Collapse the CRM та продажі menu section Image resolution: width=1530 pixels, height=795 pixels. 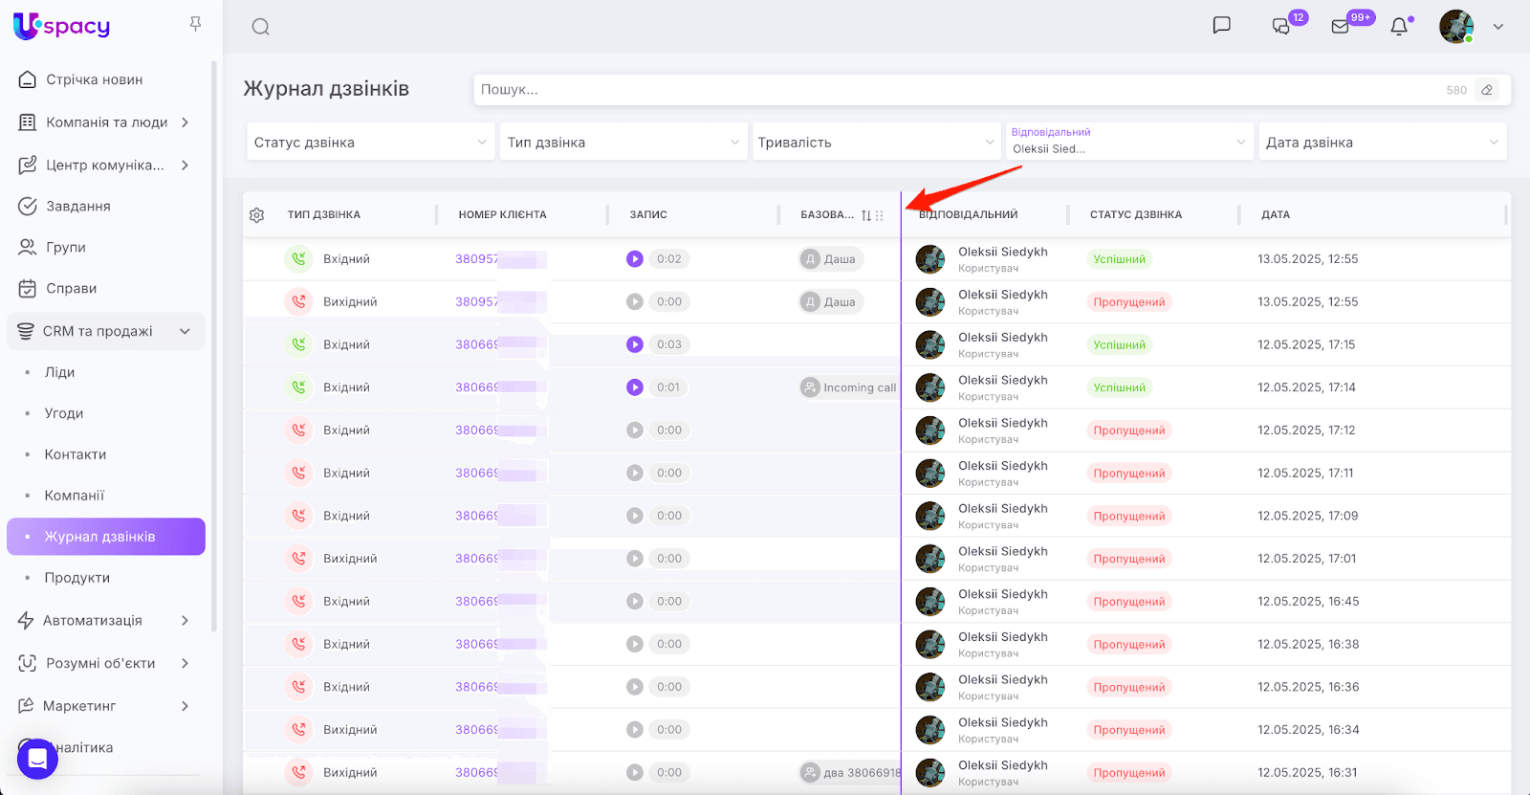click(185, 331)
